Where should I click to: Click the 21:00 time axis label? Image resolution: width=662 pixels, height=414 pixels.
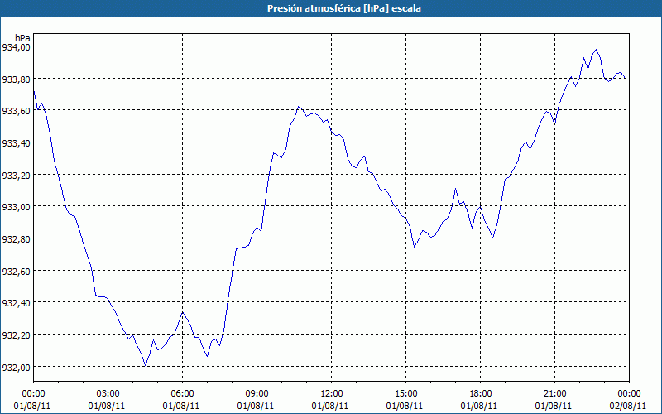click(x=554, y=394)
